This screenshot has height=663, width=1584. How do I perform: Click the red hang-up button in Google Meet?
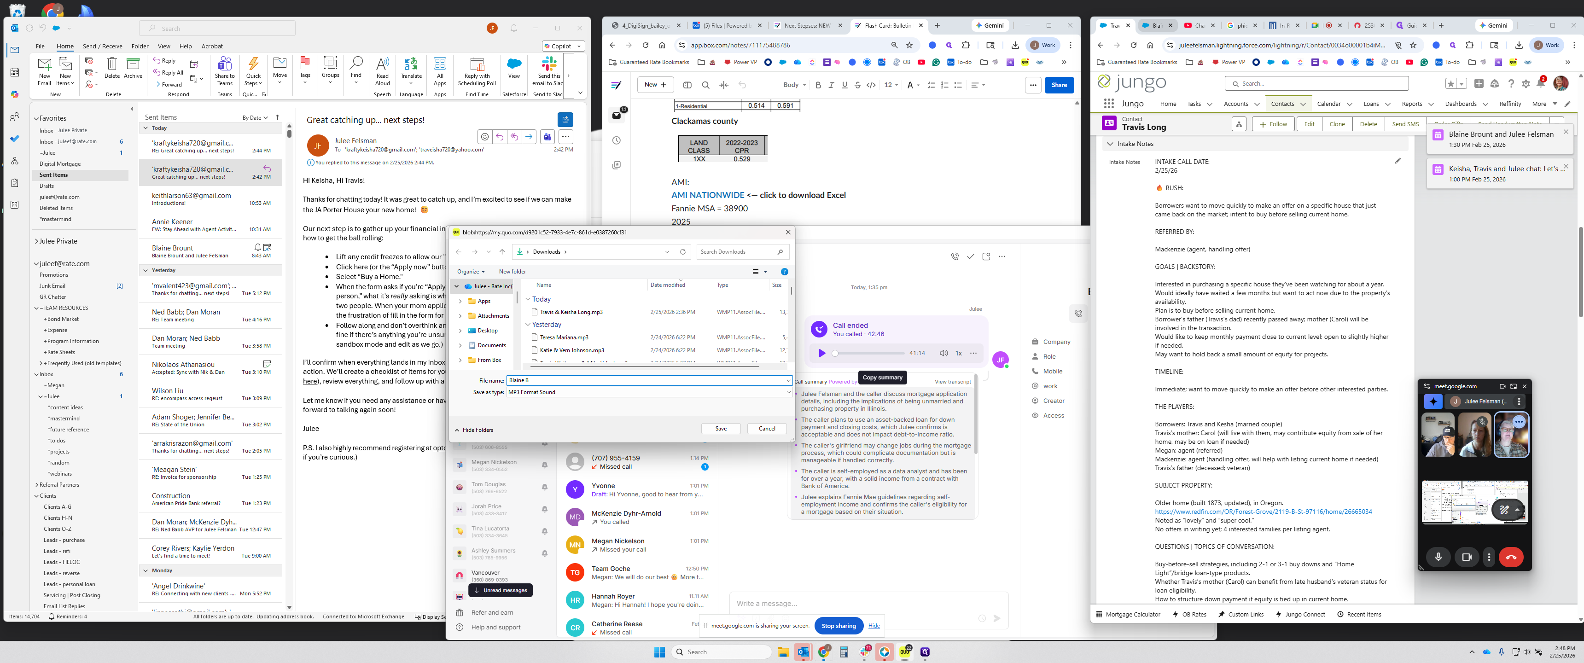pyautogui.click(x=1511, y=557)
